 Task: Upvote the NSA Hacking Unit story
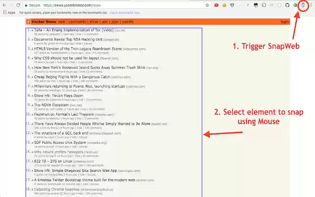click(32, 40)
